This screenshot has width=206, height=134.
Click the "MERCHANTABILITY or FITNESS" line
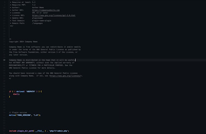tap(41, 65)
